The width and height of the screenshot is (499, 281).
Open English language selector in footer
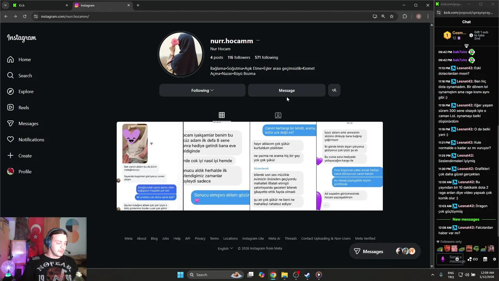coord(225,249)
